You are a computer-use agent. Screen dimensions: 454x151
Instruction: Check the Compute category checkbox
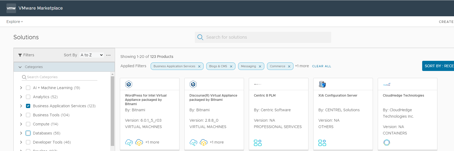(x=28, y=124)
